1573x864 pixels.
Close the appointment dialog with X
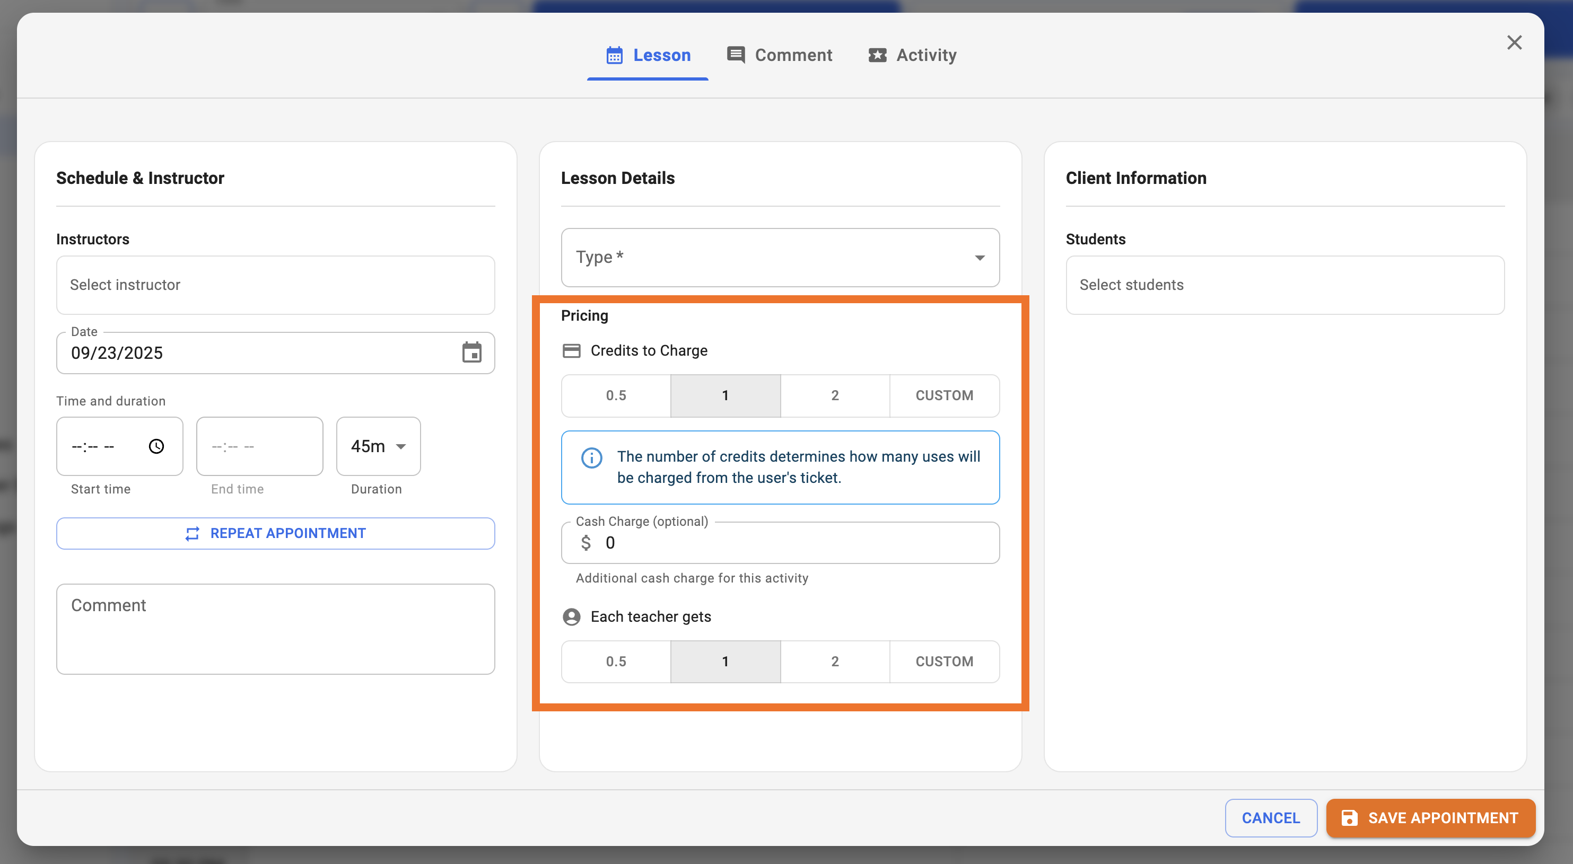(1514, 43)
